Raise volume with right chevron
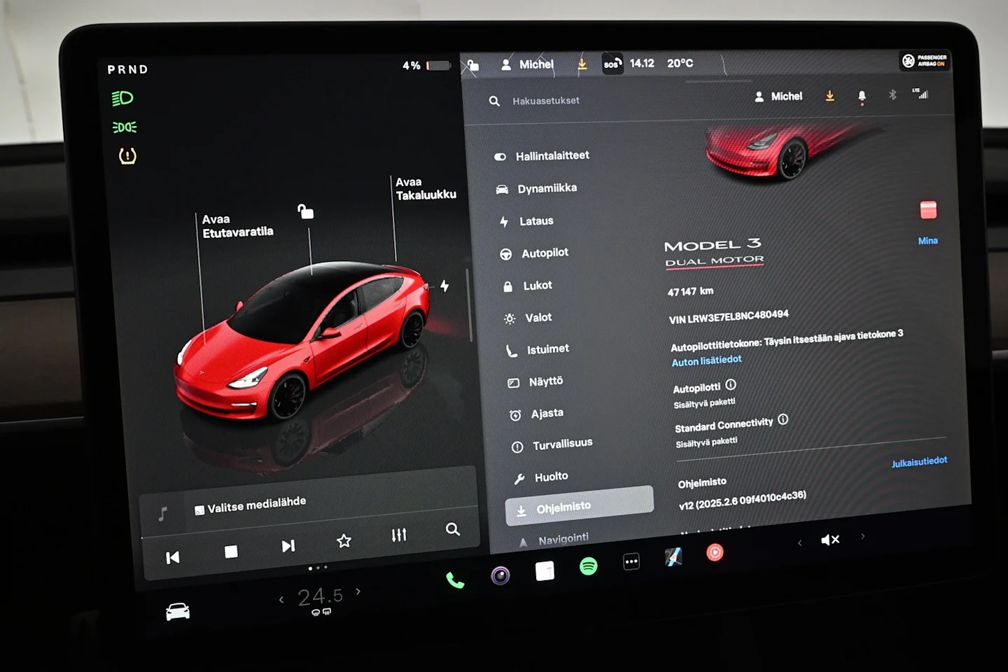This screenshot has width=1008, height=672. pos(862,536)
